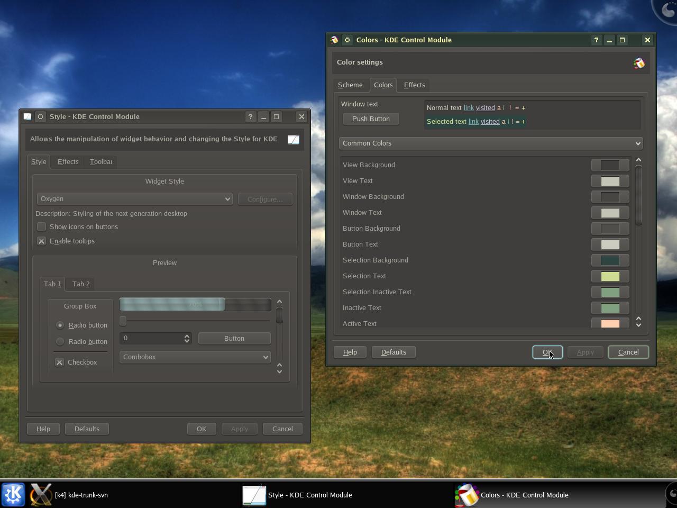Pick the View Text color swatch
Screen dimensions: 677x508
coord(610,181)
